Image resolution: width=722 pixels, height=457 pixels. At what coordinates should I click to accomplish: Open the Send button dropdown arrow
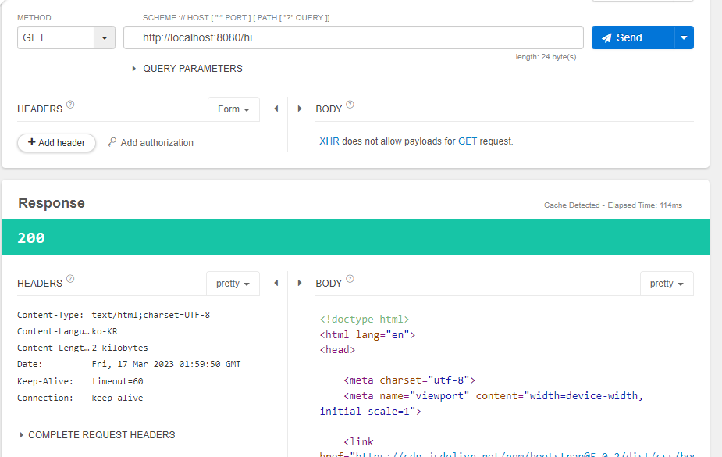[684, 37]
